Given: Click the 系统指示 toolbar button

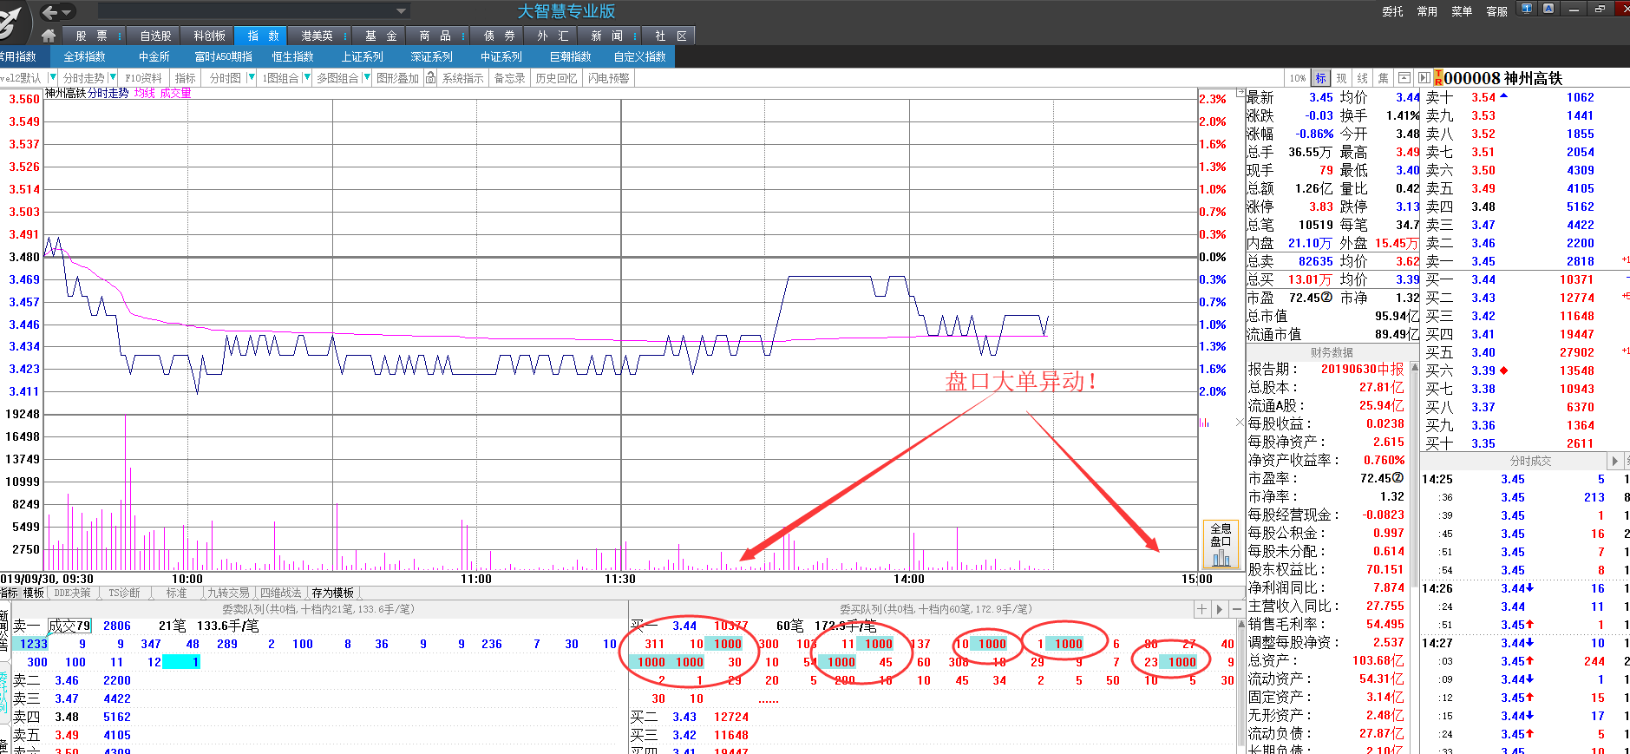Looking at the screenshot, I should pos(462,78).
